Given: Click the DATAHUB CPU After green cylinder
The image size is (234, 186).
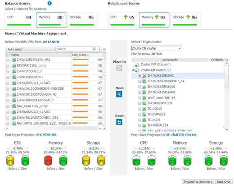Looking at the screenshot, I should tap(25, 160).
